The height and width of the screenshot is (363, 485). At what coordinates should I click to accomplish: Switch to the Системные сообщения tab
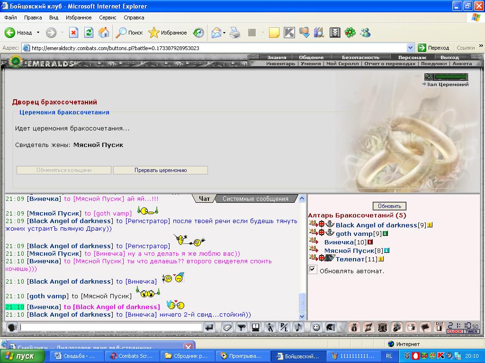(255, 199)
